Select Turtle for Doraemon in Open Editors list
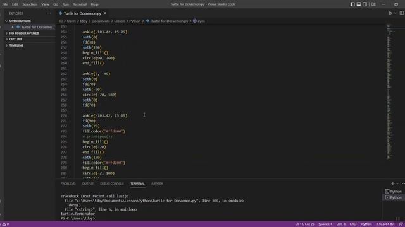Screen dimensions: 405x227 [x=38, y=27]
